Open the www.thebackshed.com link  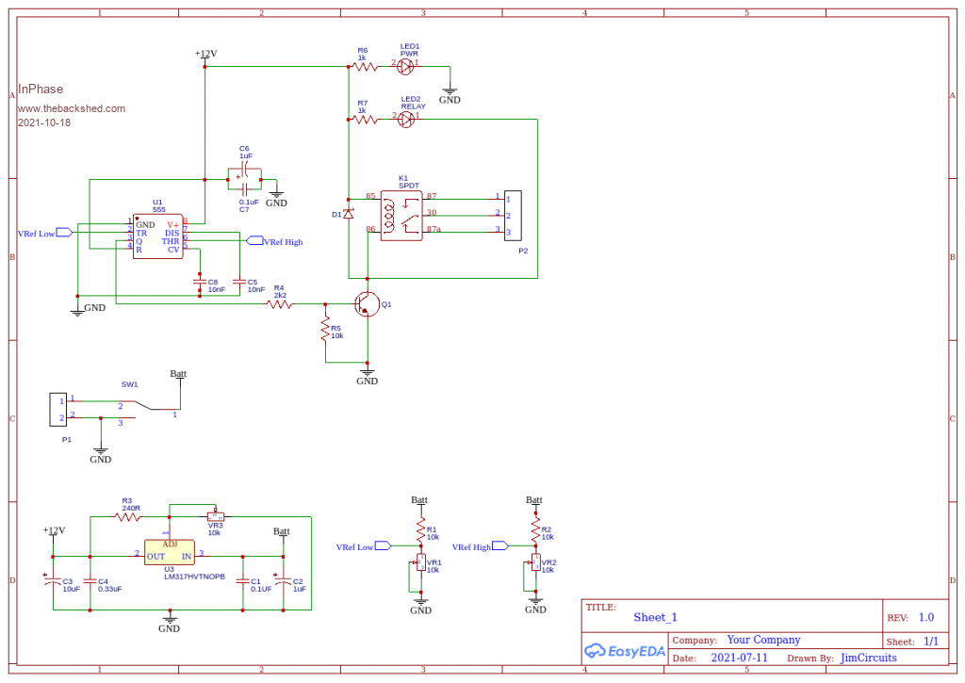(72, 108)
